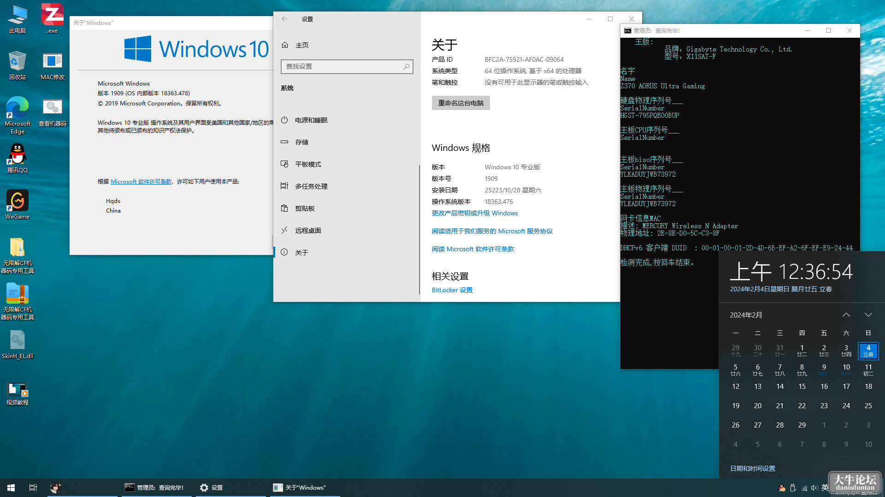Open the 回收站 recycle bin icon
The height and width of the screenshot is (497, 885).
coord(18,66)
